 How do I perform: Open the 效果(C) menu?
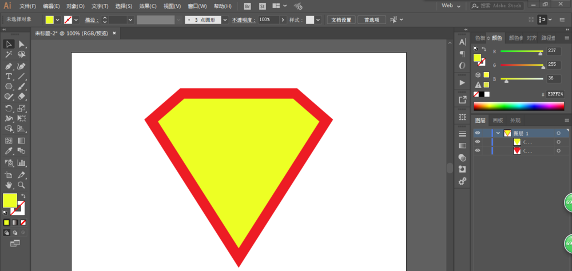coord(148,6)
